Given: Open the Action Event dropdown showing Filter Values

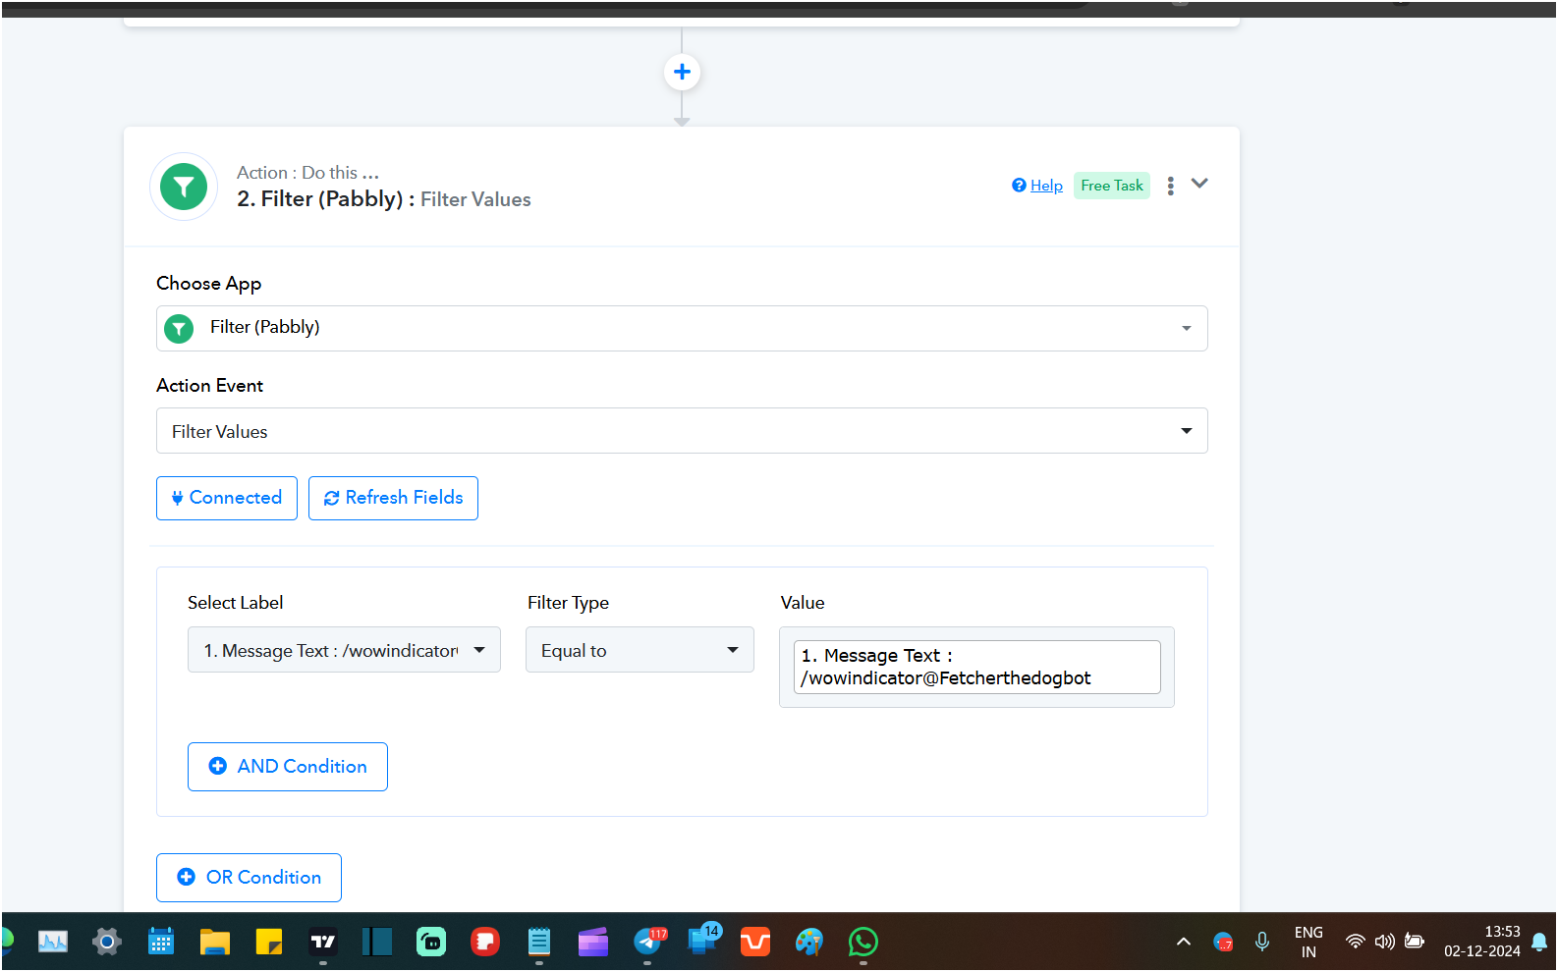Looking at the screenshot, I should click(x=682, y=431).
